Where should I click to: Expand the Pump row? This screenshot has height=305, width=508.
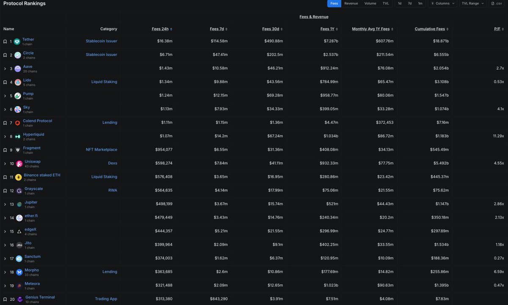click(5, 96)
